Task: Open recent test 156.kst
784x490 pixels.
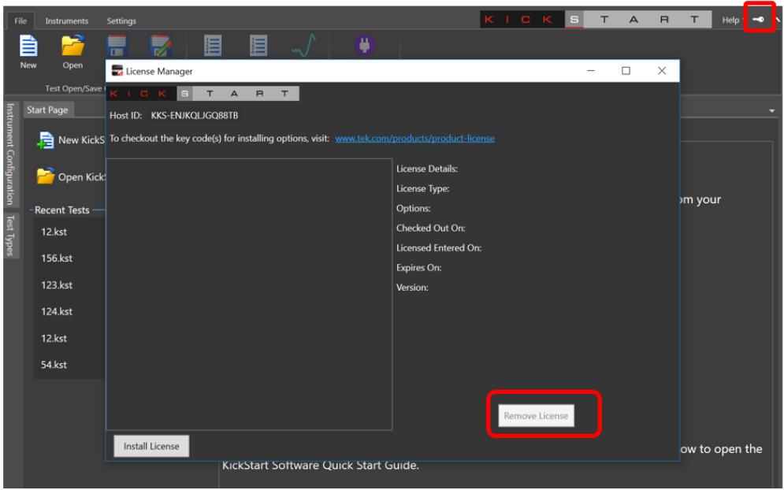Action: pos(57,258)
